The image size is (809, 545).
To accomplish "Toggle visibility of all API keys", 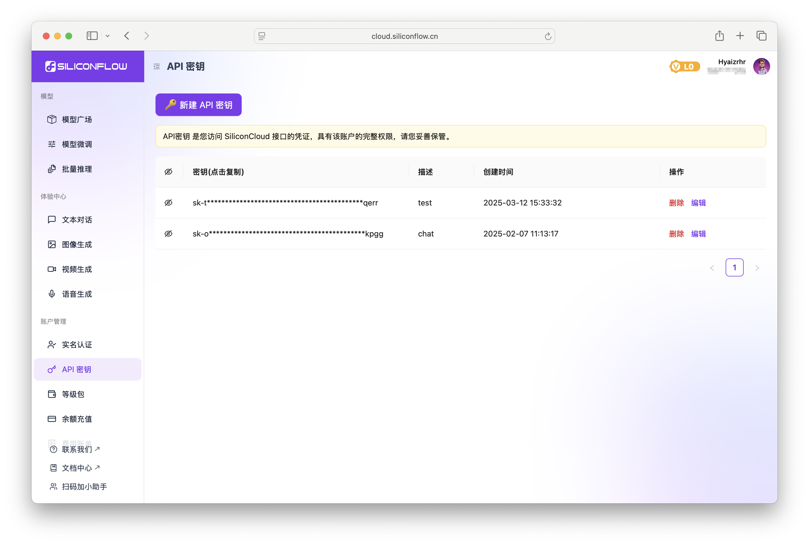I will pos(168,171).
